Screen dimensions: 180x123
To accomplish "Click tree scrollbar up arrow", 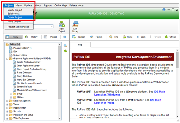I will (59, 44).
